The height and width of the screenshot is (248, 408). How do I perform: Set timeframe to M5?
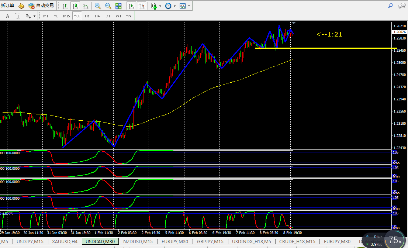[x=56, y=16]
